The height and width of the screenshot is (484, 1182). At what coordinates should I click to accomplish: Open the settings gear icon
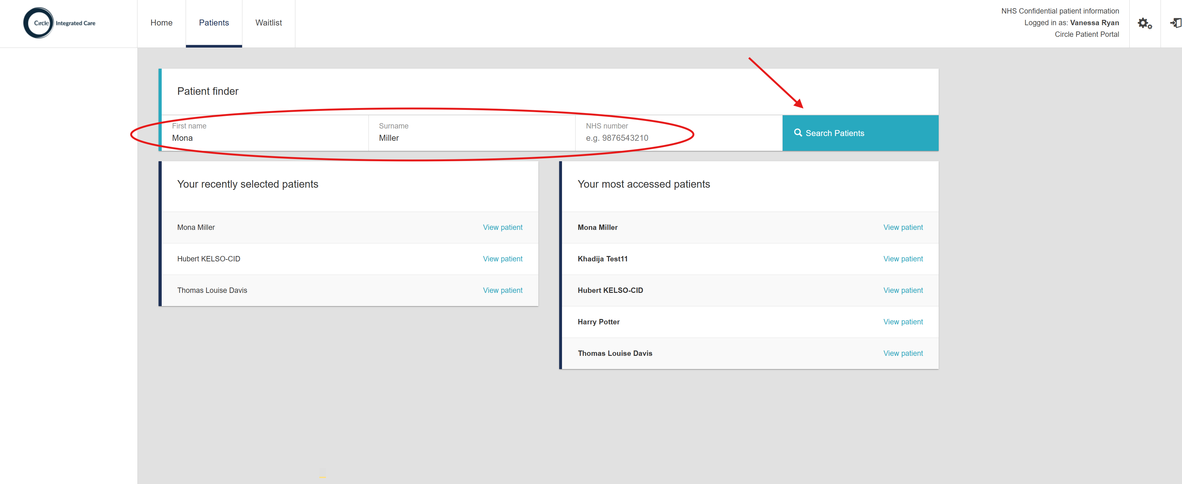pyautogui.click(x=1144, y=23)
